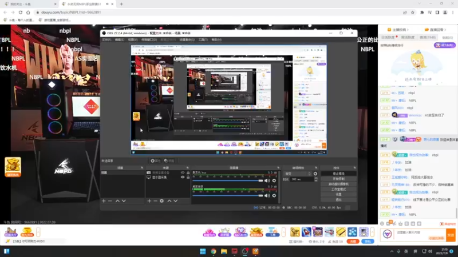
Task: Move scene up with arrow in OBS Scenes dock
Action: 117,201
